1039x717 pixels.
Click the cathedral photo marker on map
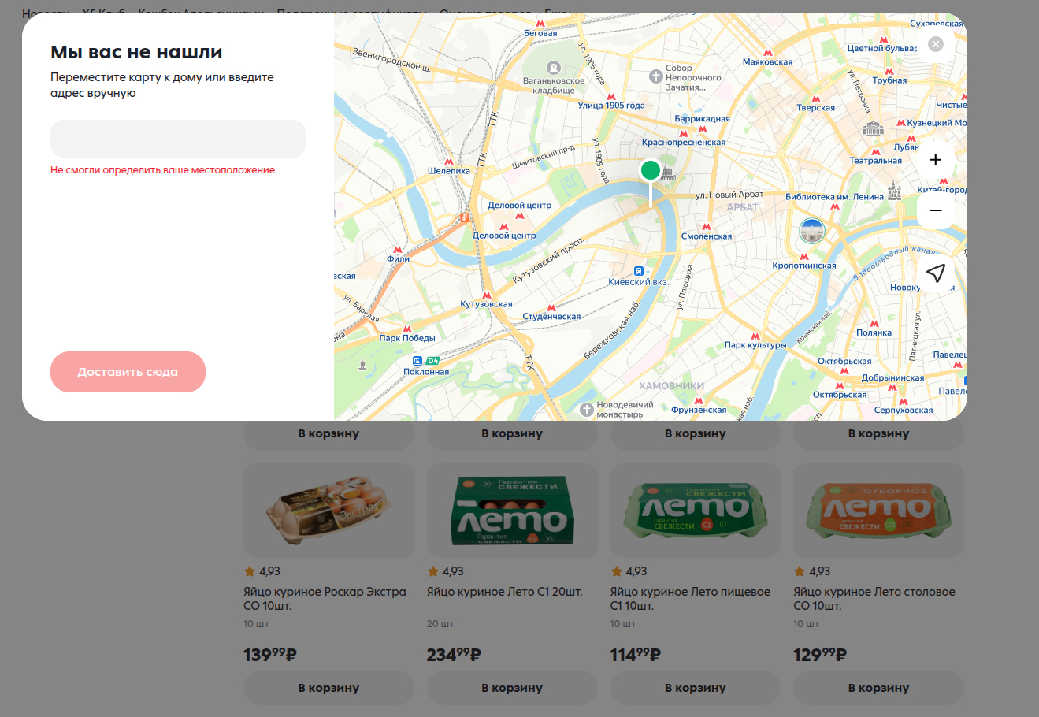tap(811, 231)
